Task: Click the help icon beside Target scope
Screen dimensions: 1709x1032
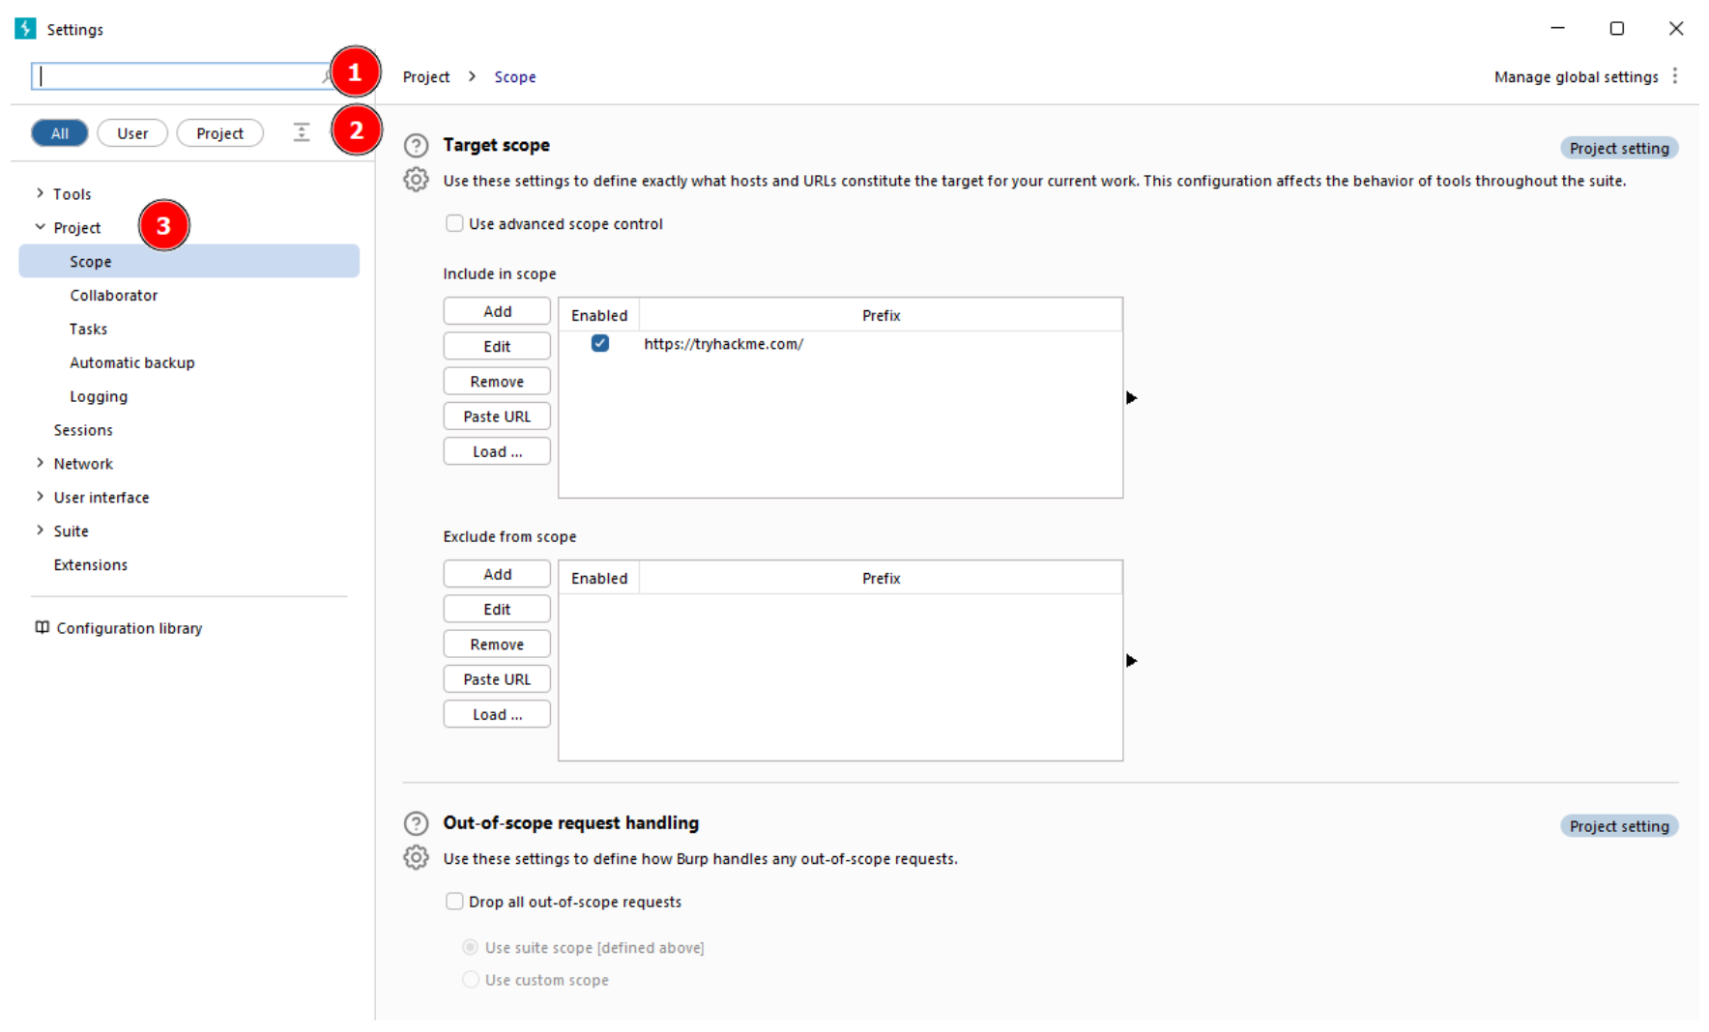Action: [416, 146]
